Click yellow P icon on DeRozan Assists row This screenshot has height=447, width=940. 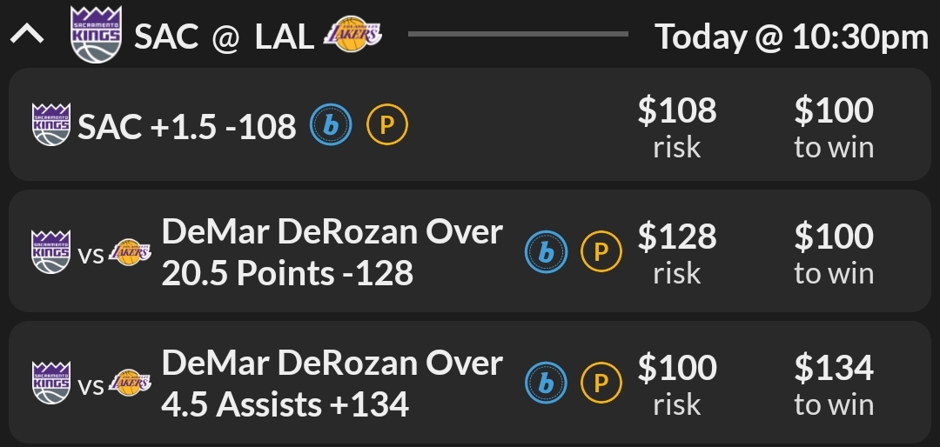pyautogui.click(x=601, y=383)
